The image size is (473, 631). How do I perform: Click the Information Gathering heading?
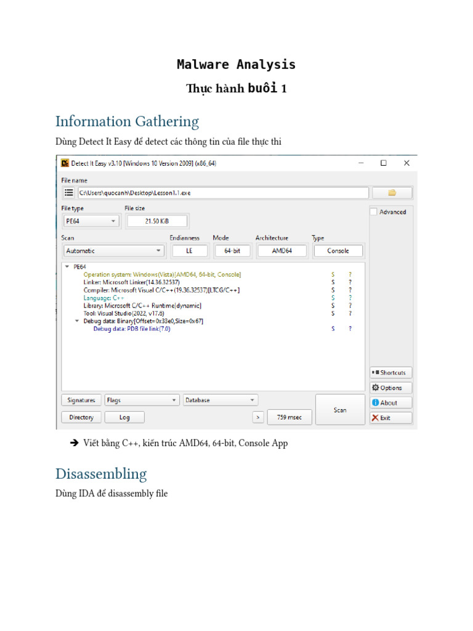pos(127,121)
